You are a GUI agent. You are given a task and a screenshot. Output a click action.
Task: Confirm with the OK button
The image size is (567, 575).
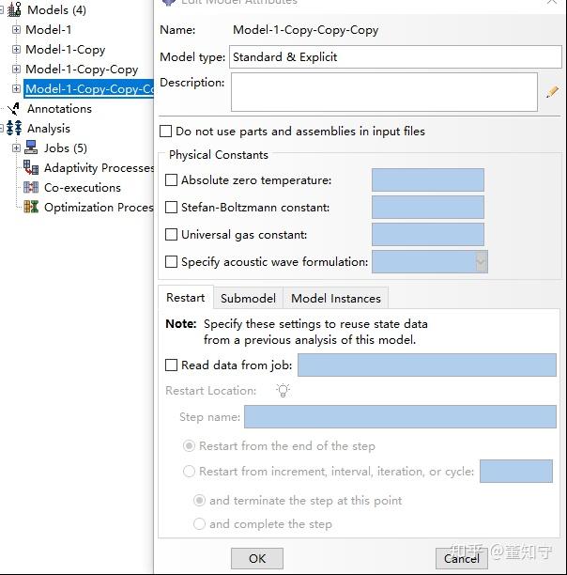(257, 558)
